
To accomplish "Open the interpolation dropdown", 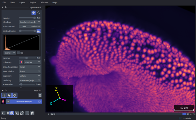I will pyautogui.click(x=30, y=71).
